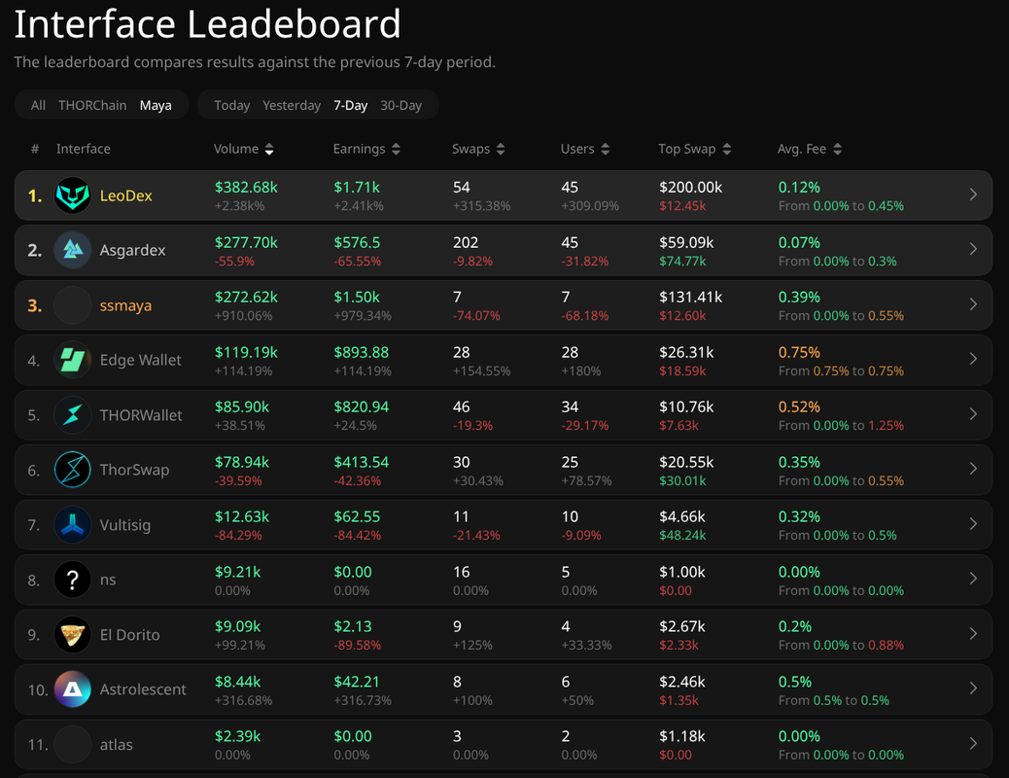This screenshot has width=1009, height=778.
Task: Sort by Users using its sort arrows
Action: coord(605,150)
